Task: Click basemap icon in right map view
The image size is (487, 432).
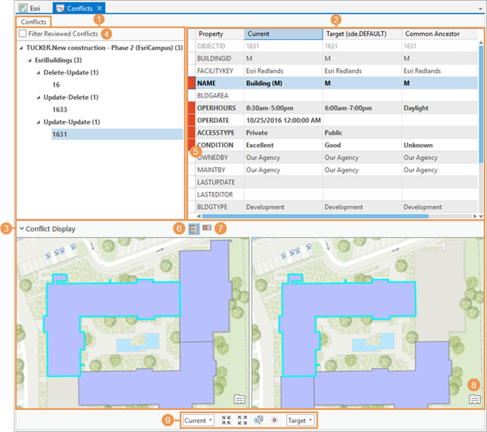Action: point(474,400)
